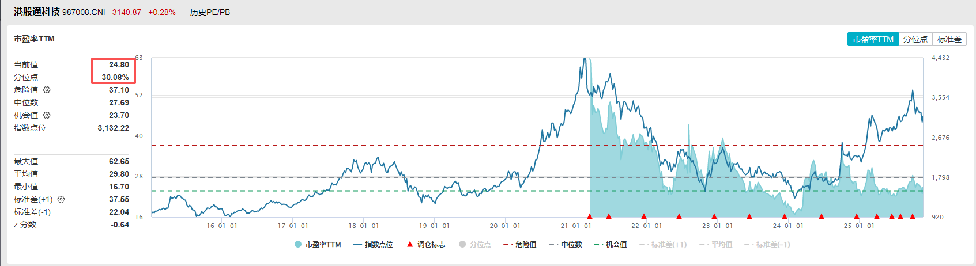976x266 pixels.
Task: Click the 港股通科技 index name
Action: 37,12
